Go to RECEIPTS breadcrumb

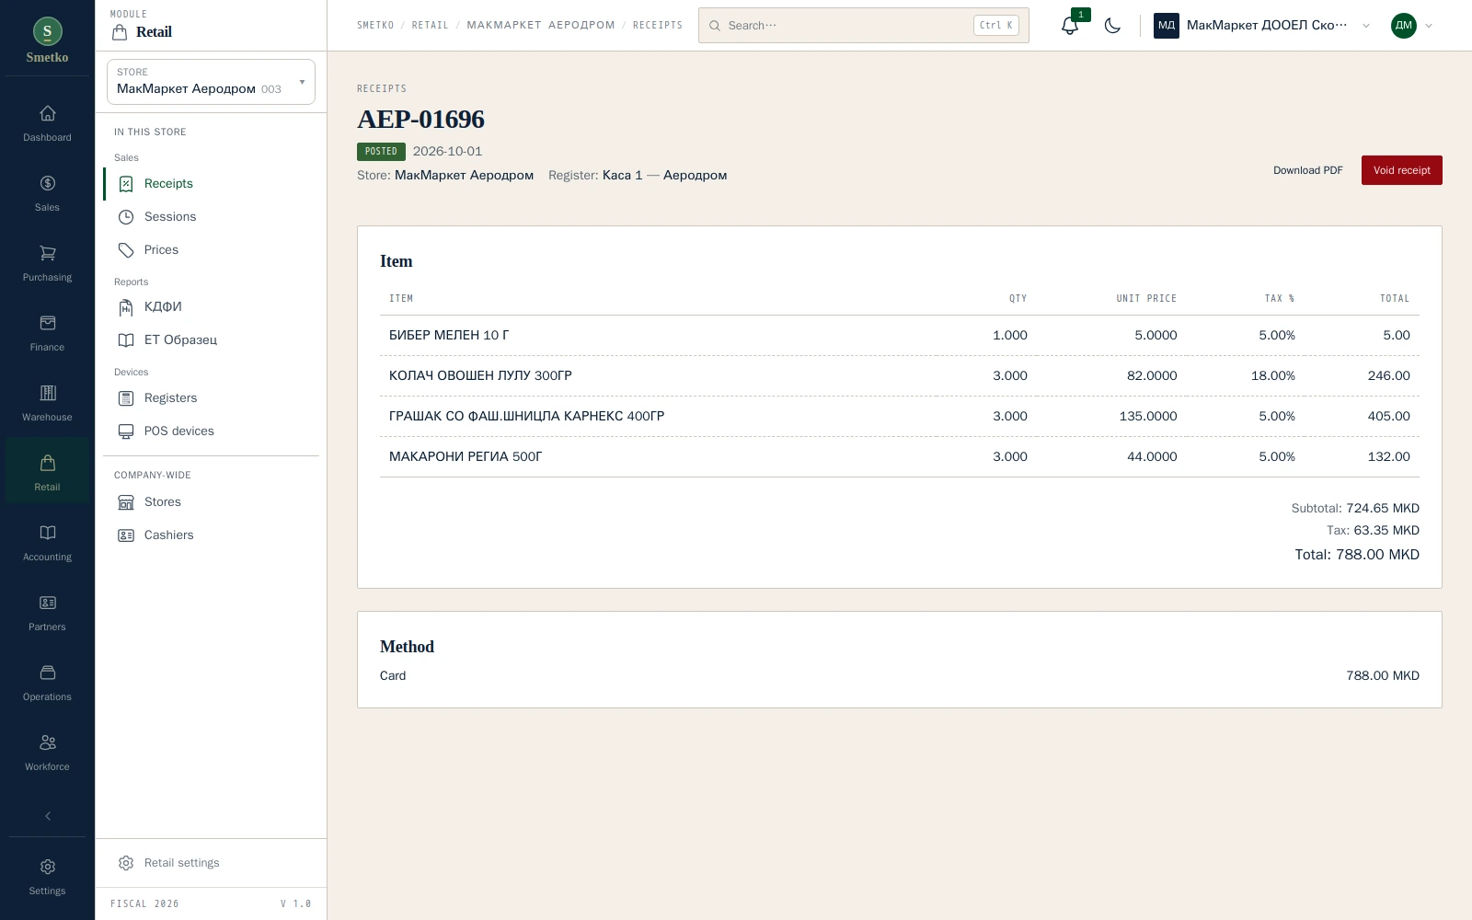tap(658, 26)
